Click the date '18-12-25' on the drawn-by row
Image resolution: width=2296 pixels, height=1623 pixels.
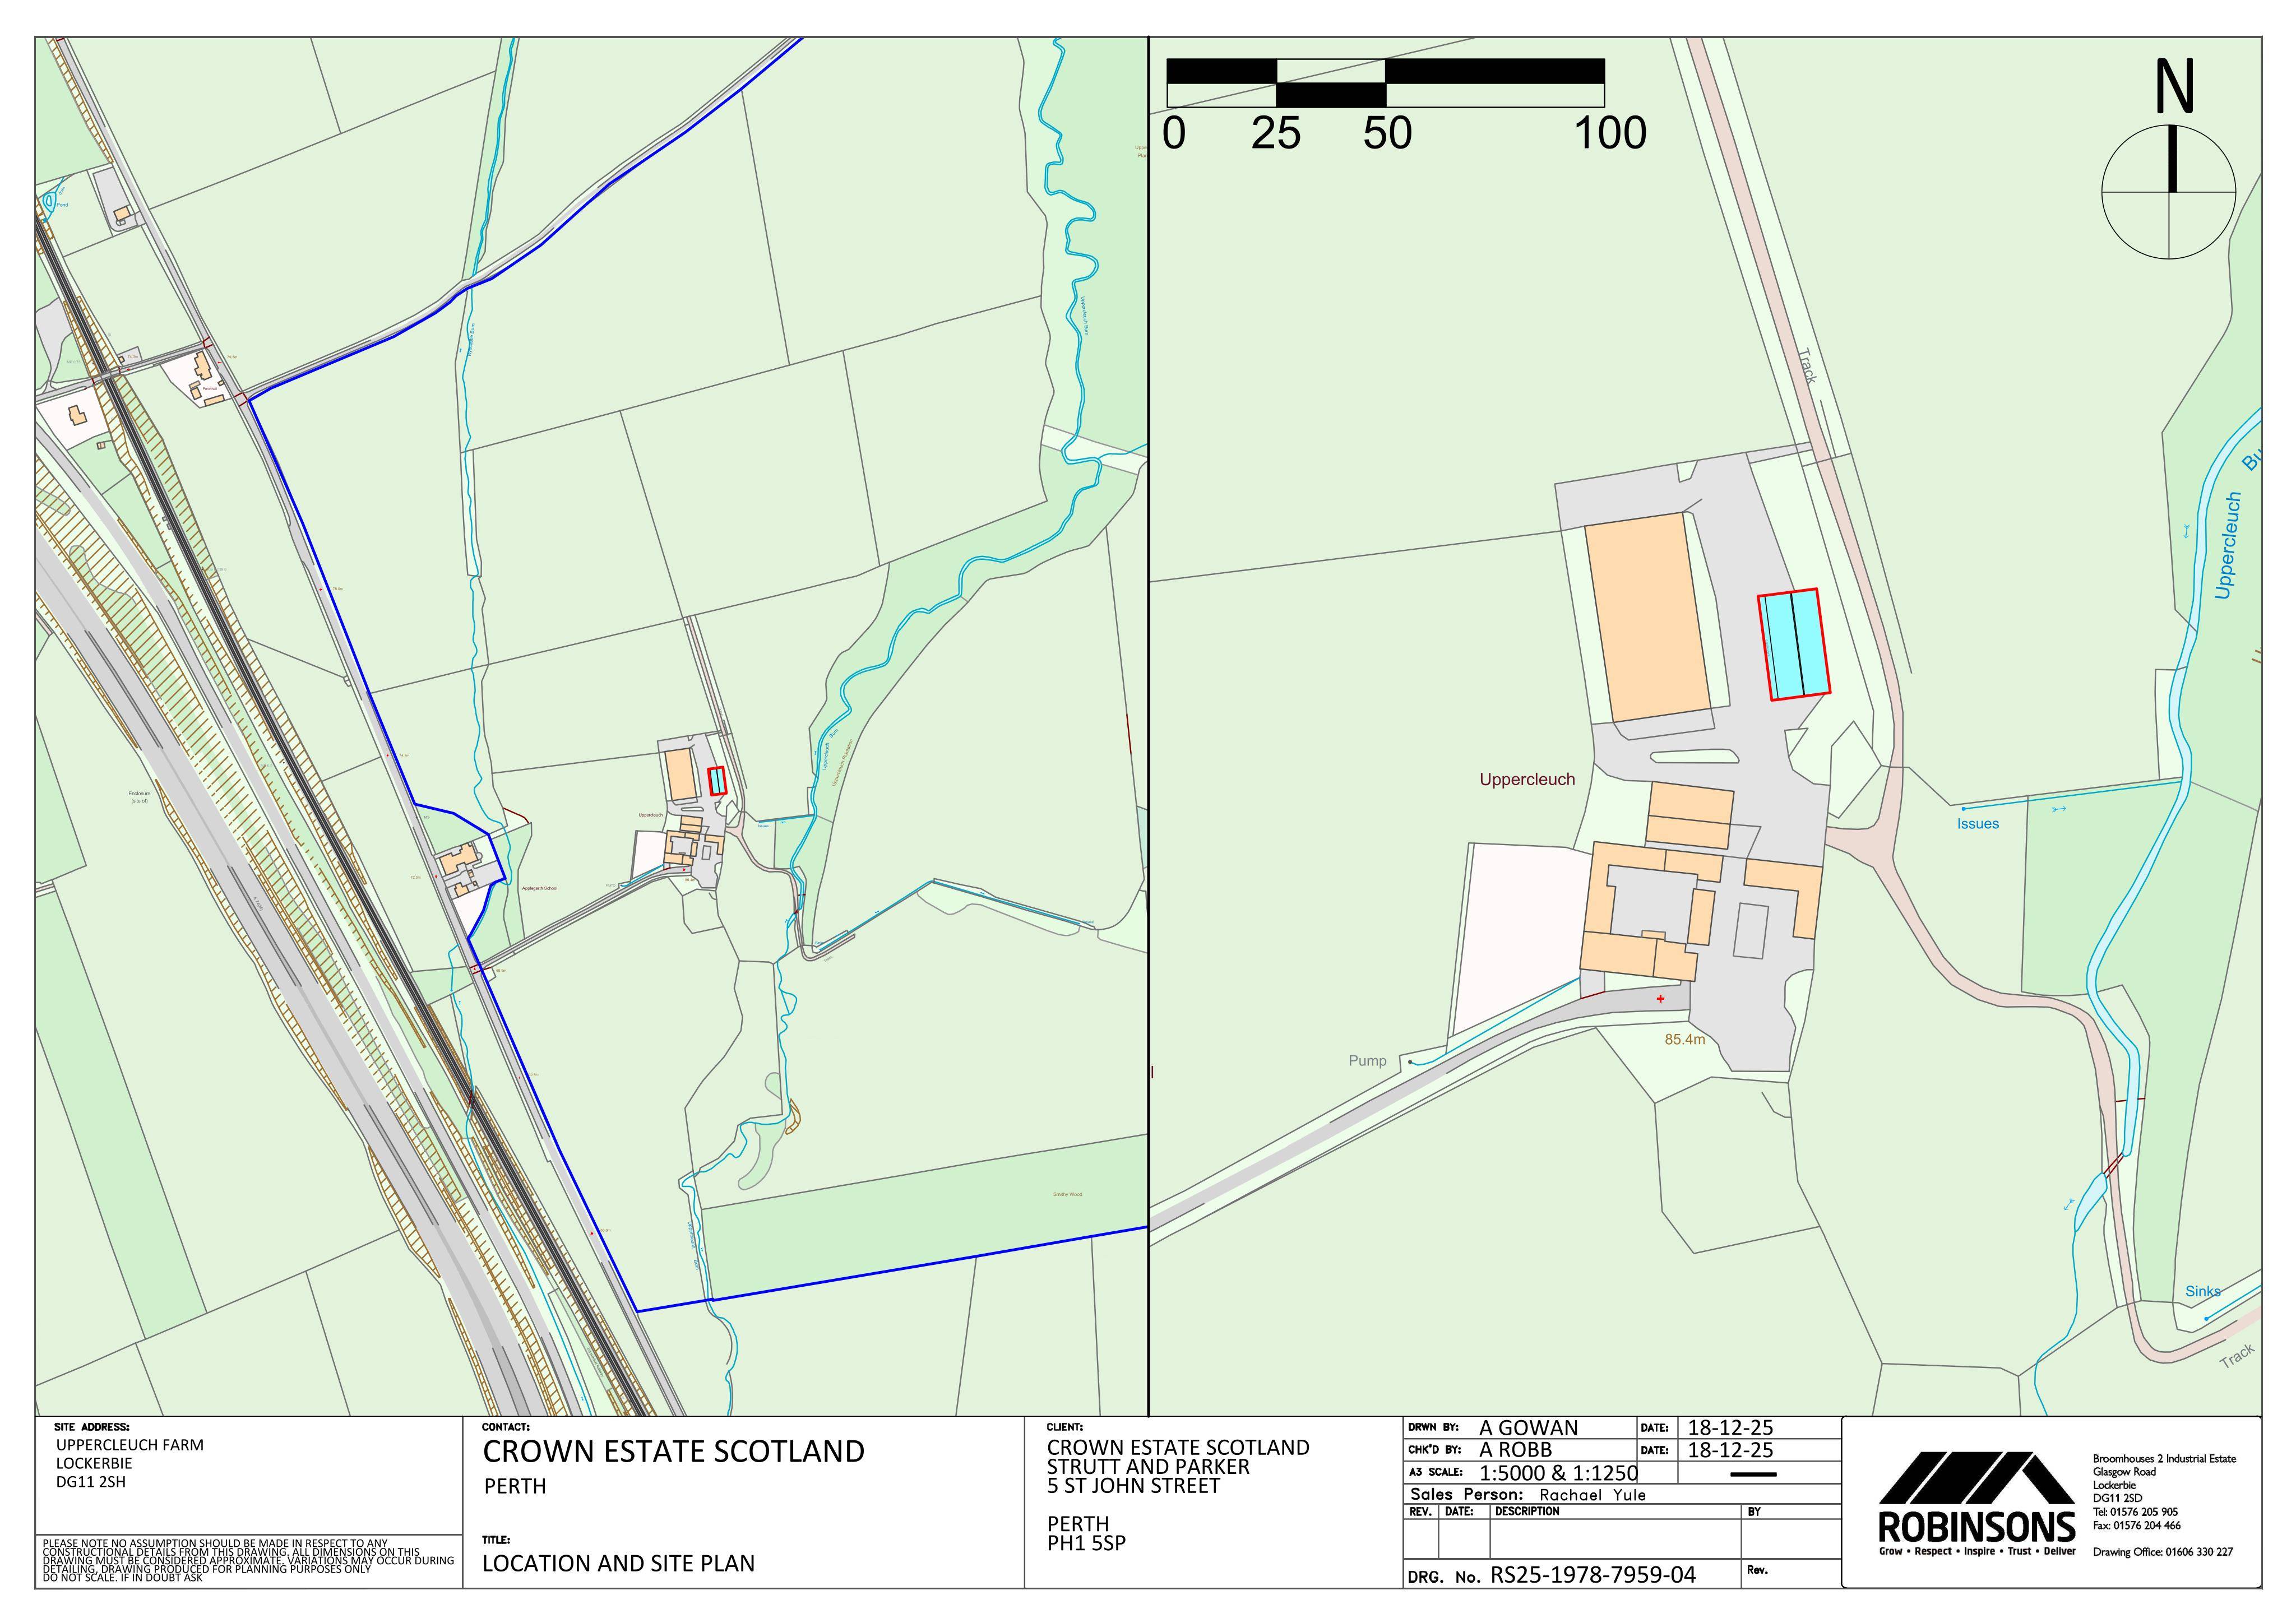point(1731,1428)
